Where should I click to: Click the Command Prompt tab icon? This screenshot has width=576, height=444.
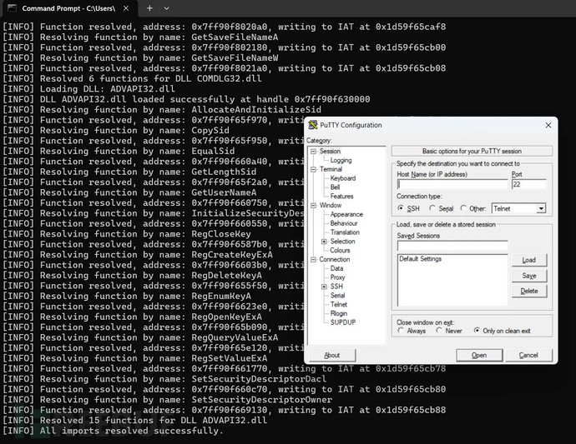[x=13, y=8]
